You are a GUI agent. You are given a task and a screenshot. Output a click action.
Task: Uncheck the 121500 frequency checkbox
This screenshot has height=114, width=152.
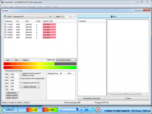(x=5, y=27)
